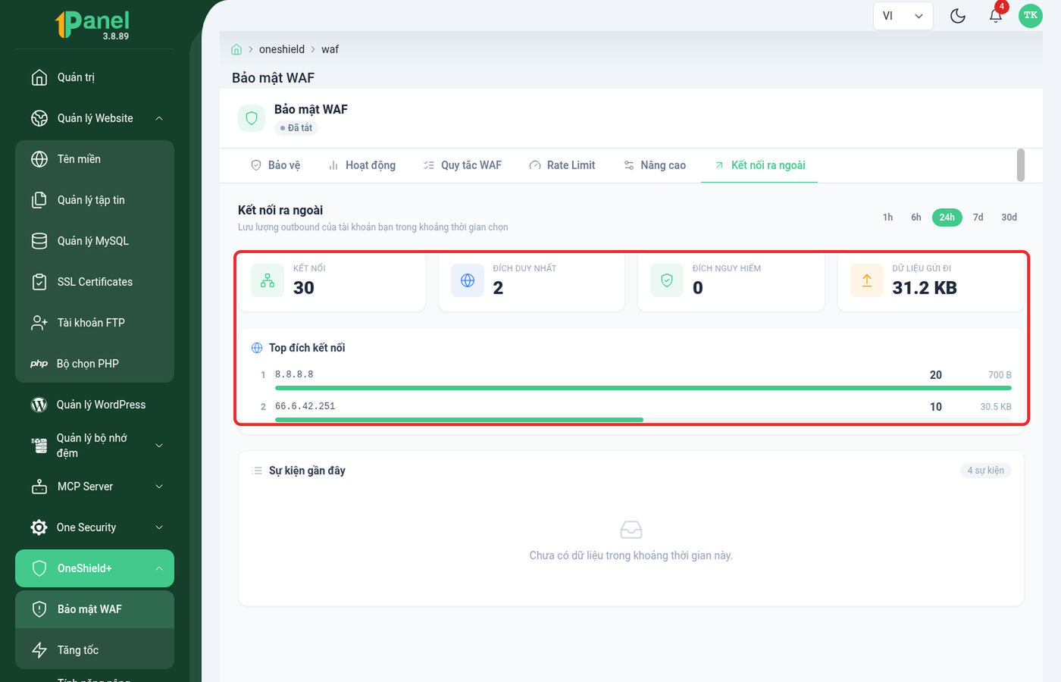Open the notifications bell
The height and width of the screenshot is (682, 1061).
(x=996, y=16)
